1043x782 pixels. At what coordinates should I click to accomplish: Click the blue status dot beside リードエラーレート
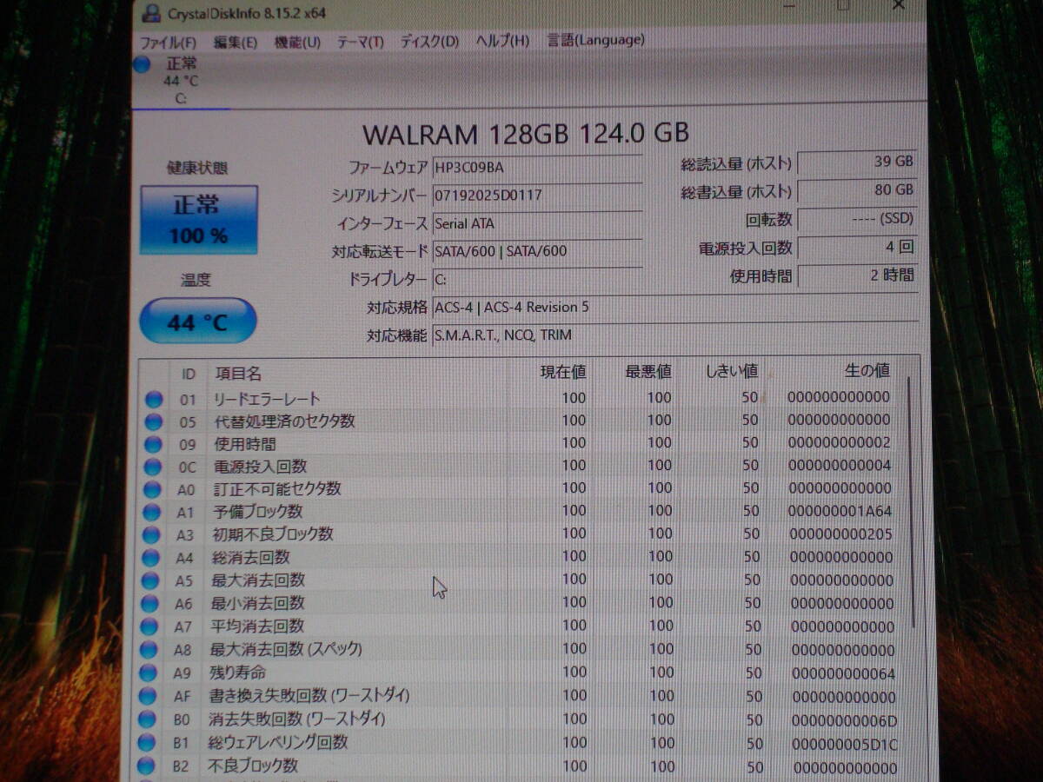point(155,398)
